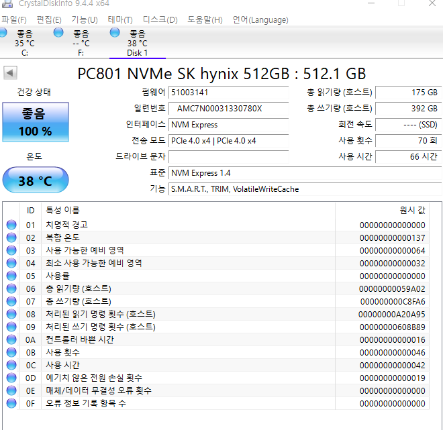The image size is (443, 430).
Task: Select 매체/데이터 무결성 오류 횟수 attribute name
Action: coord(99,390)
